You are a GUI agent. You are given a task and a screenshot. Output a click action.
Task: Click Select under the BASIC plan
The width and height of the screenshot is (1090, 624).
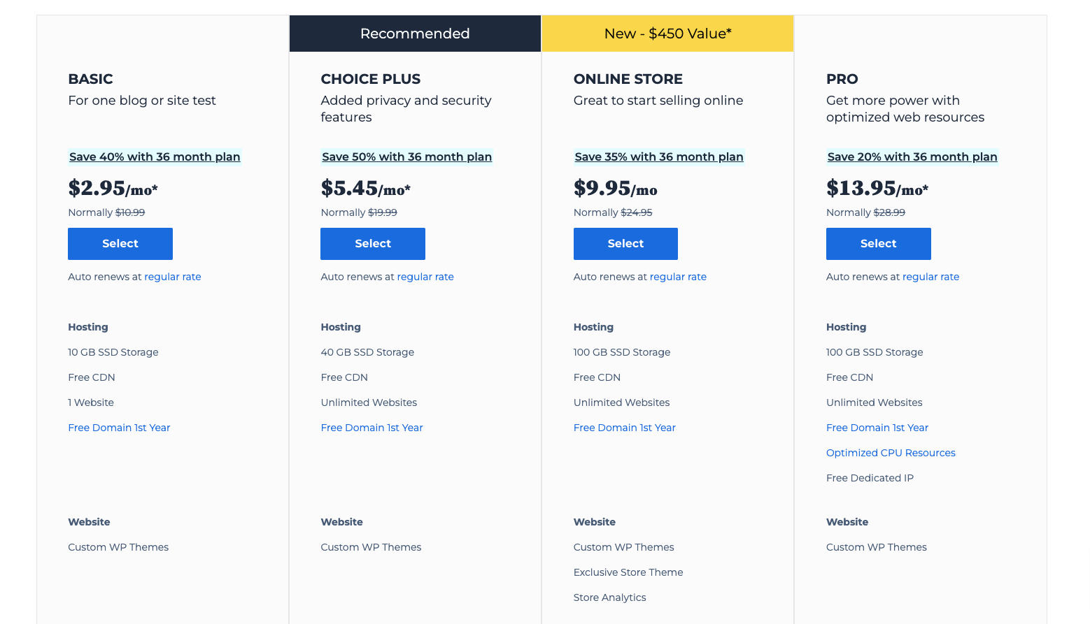tap(120, 243)
